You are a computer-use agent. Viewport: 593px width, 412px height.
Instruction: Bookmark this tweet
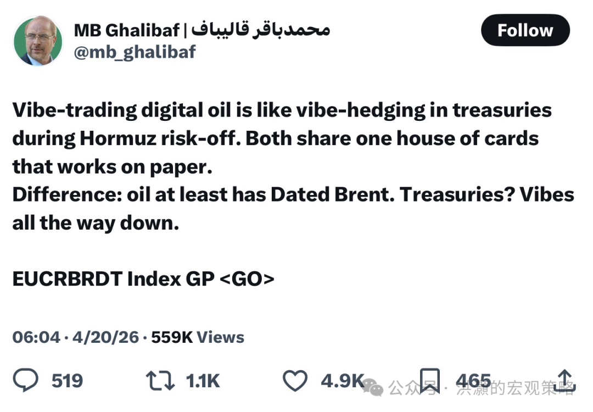point(429,380)
